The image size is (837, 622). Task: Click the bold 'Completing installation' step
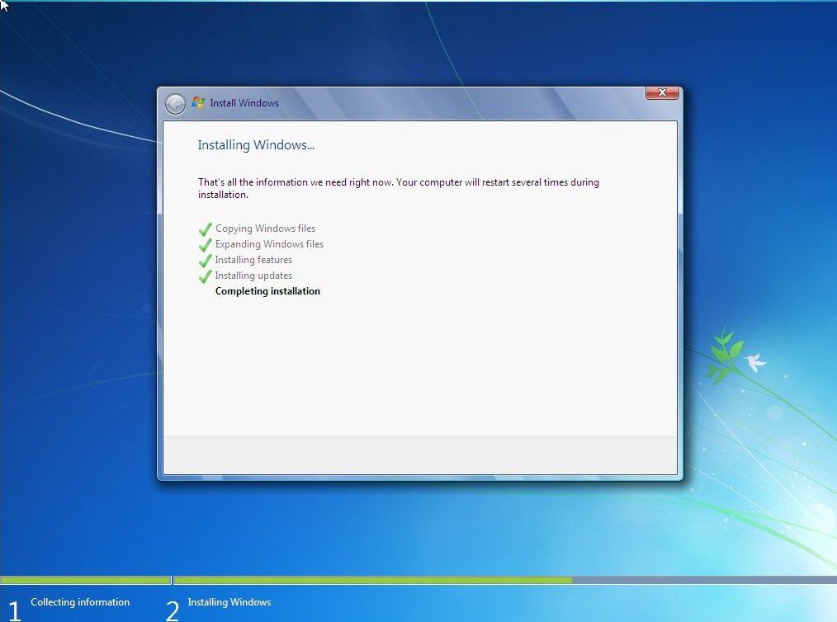pyautogui.click(x=267, y=291)
